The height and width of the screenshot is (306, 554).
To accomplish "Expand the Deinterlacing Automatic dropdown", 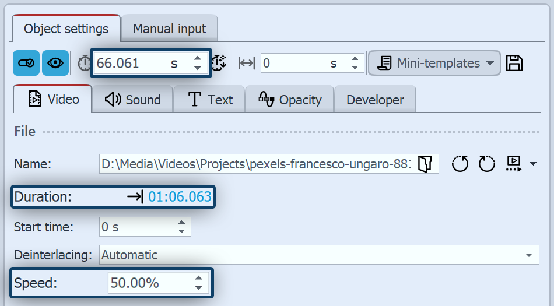I will pos(528,255).
